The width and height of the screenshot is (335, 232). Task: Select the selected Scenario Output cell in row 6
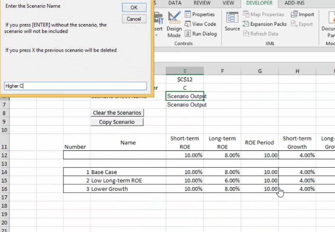(x=185, y=96)
